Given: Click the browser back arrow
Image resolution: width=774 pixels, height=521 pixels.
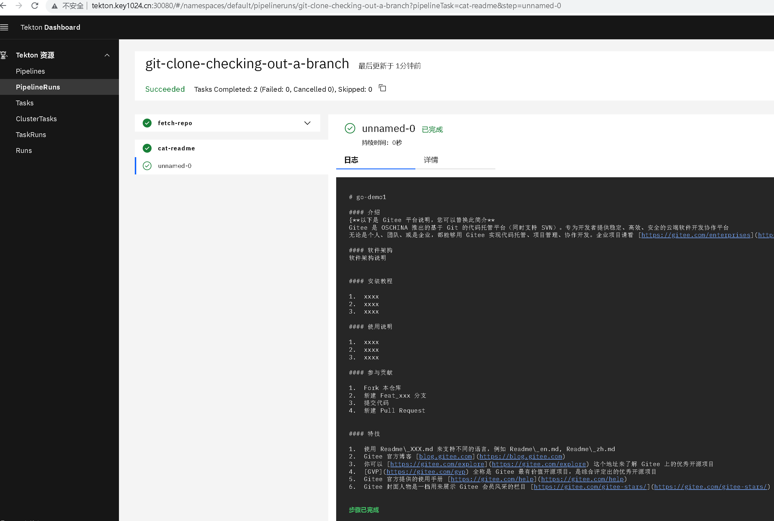Looking at the screenshot, I should (3, 6).
